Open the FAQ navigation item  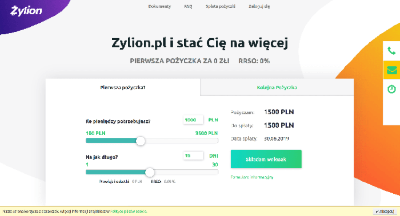tap(188, 6)
